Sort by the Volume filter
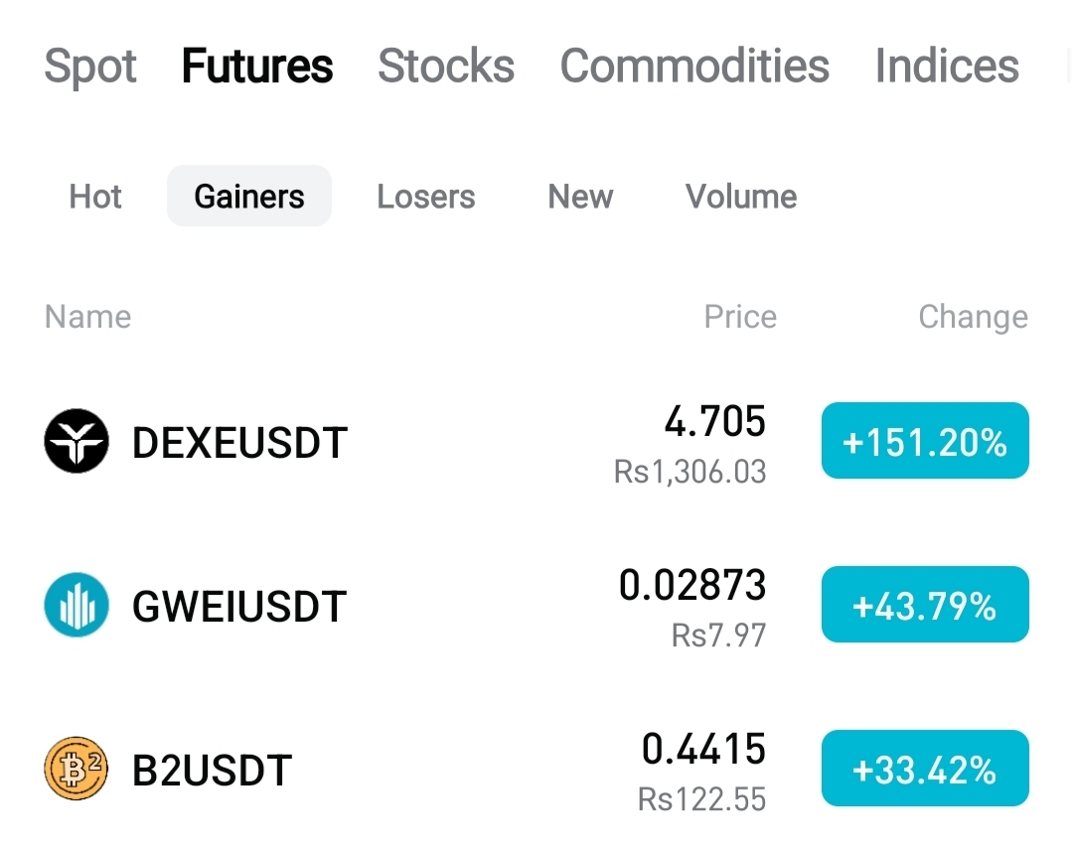Image resolution: width=1073 pixels, height=849 pixels. pos(741,197)
